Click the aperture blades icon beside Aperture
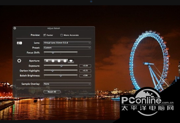 point(19,61)
